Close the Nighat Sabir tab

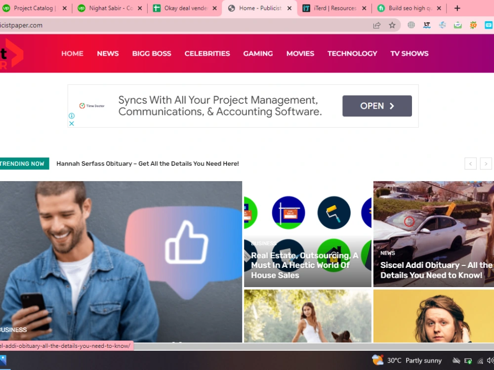click(140, 8)
